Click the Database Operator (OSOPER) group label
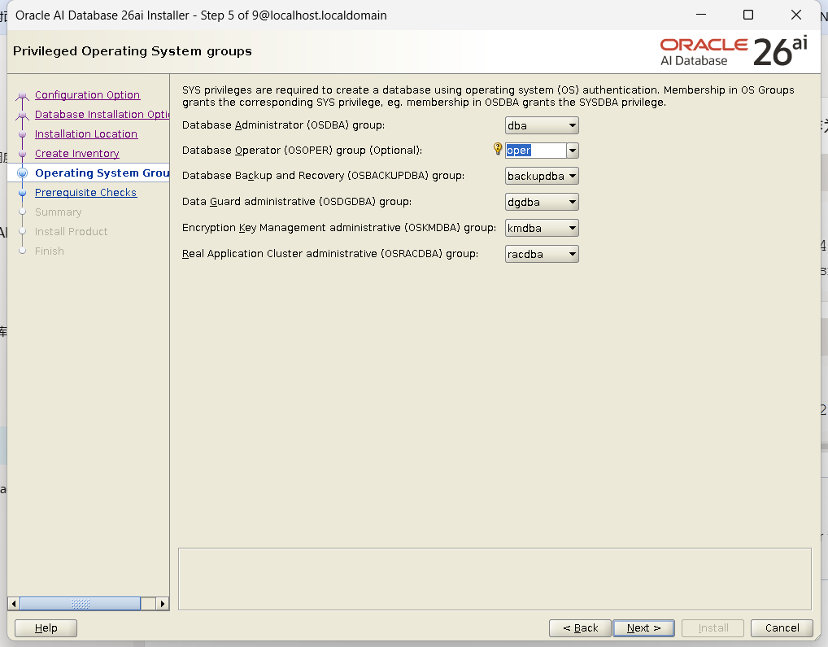828x647 pixels. pos(302,150)
